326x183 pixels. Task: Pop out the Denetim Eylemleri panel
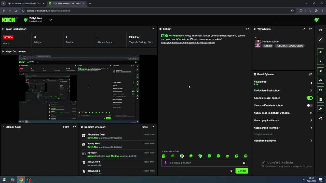[x=153, y=127]
